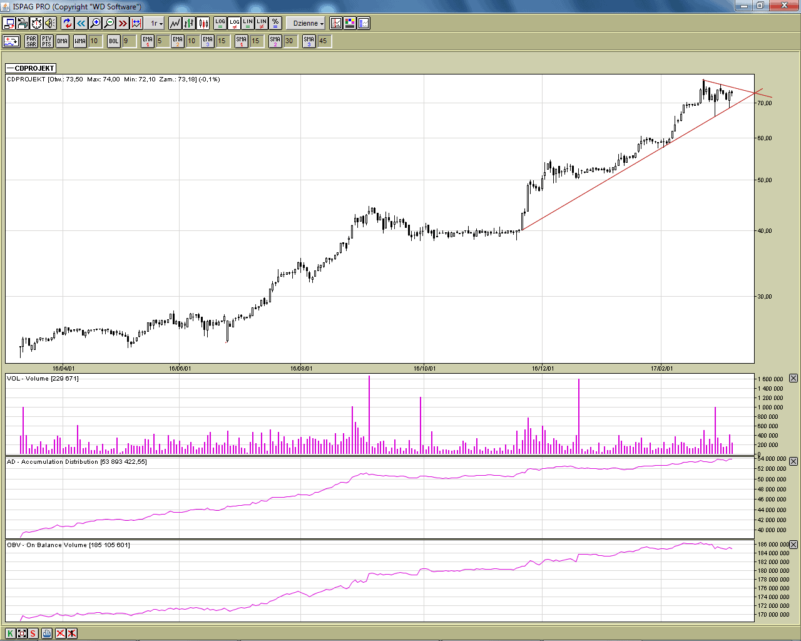Click the SMA 1 period field showing 15
The image size is (801, 641).
point(256,41)
